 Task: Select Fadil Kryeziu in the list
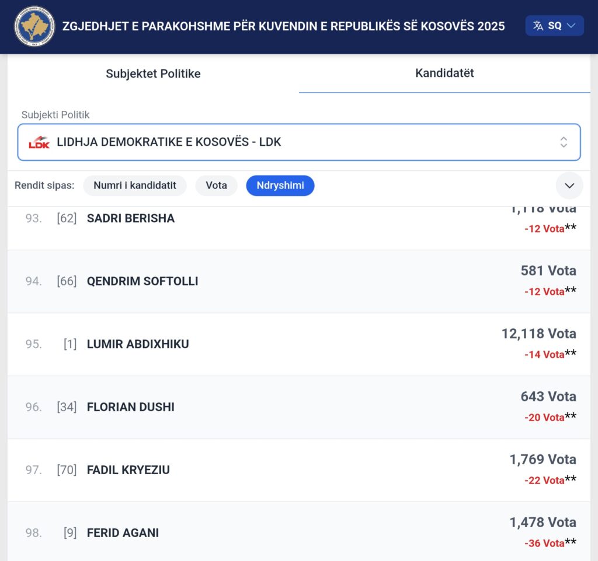pyautogui.click(x=128, y=470)
